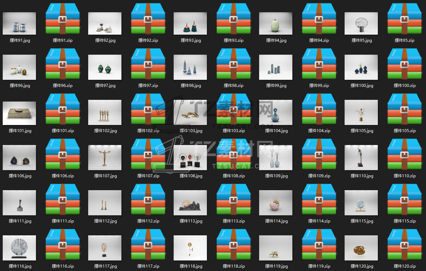Image resolution: width=426 pixels, height=271 pixels.
Task: Select the 摆件114.zip archive icon
Action: pyautogui.click(x=319, y=199)
